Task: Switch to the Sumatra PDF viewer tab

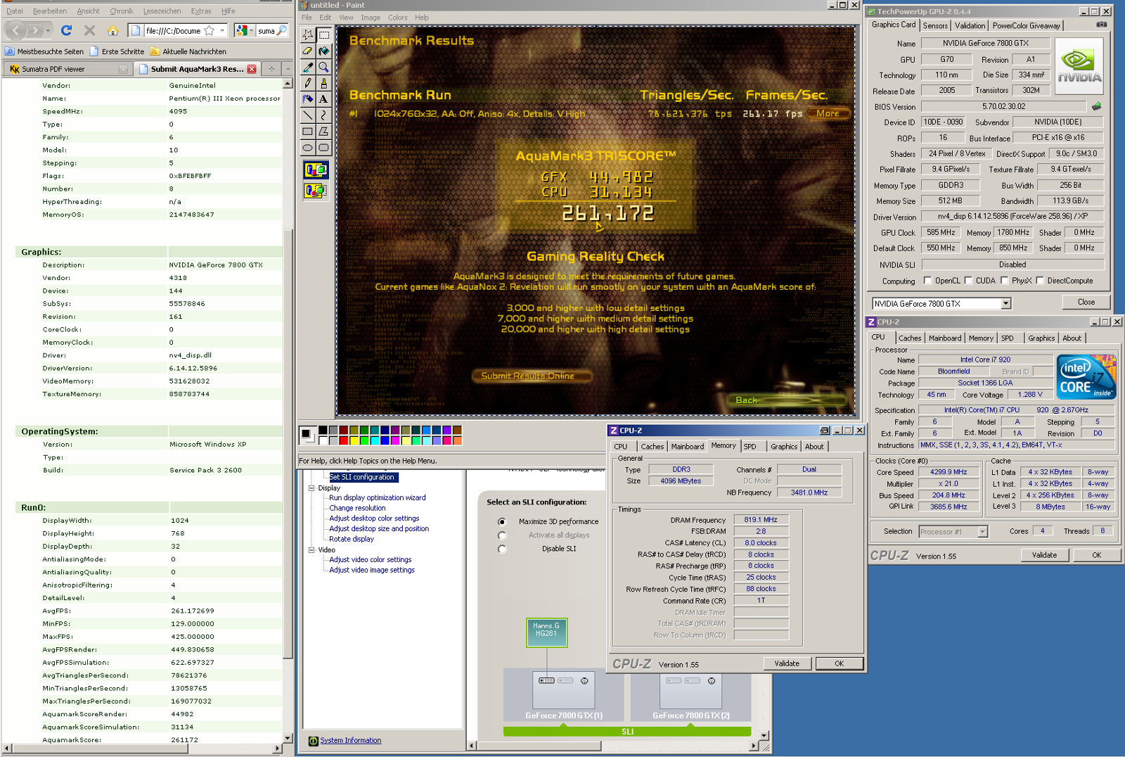Action: point(68,69)
